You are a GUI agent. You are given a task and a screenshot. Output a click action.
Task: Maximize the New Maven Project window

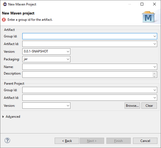[142, 4]
